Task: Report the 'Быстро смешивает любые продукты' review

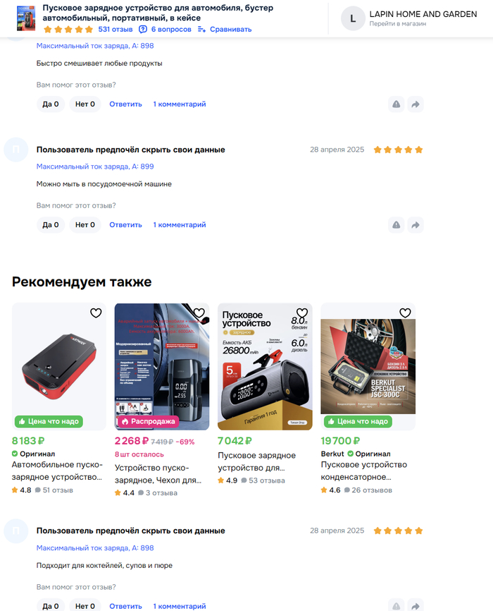Action: tap(396, 104)
